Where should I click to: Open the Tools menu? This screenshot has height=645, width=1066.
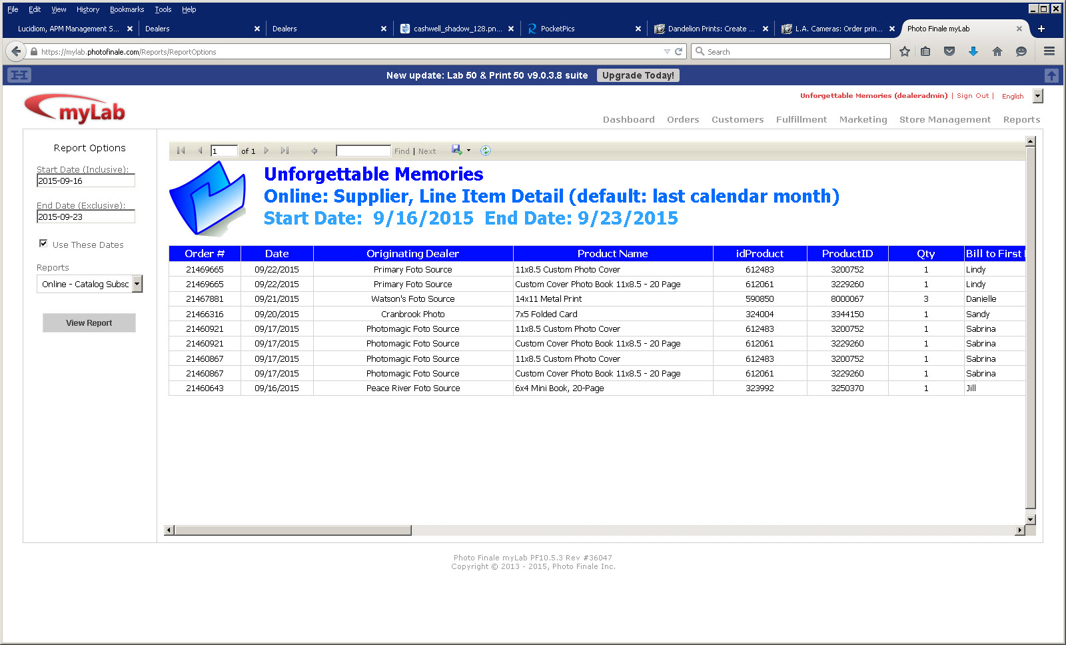coord(163,9)
